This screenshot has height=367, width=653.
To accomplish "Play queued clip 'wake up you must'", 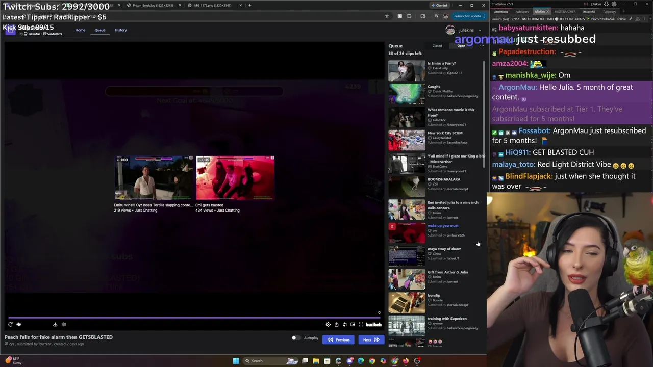I will pos(436,232).
